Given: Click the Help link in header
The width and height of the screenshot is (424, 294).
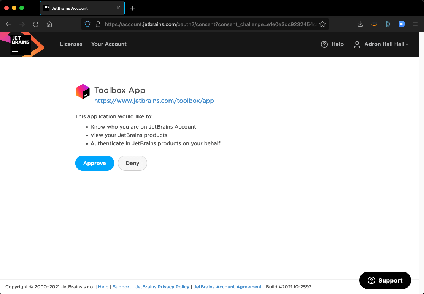Looking at the screenshot, I should (x=337, y=44).
